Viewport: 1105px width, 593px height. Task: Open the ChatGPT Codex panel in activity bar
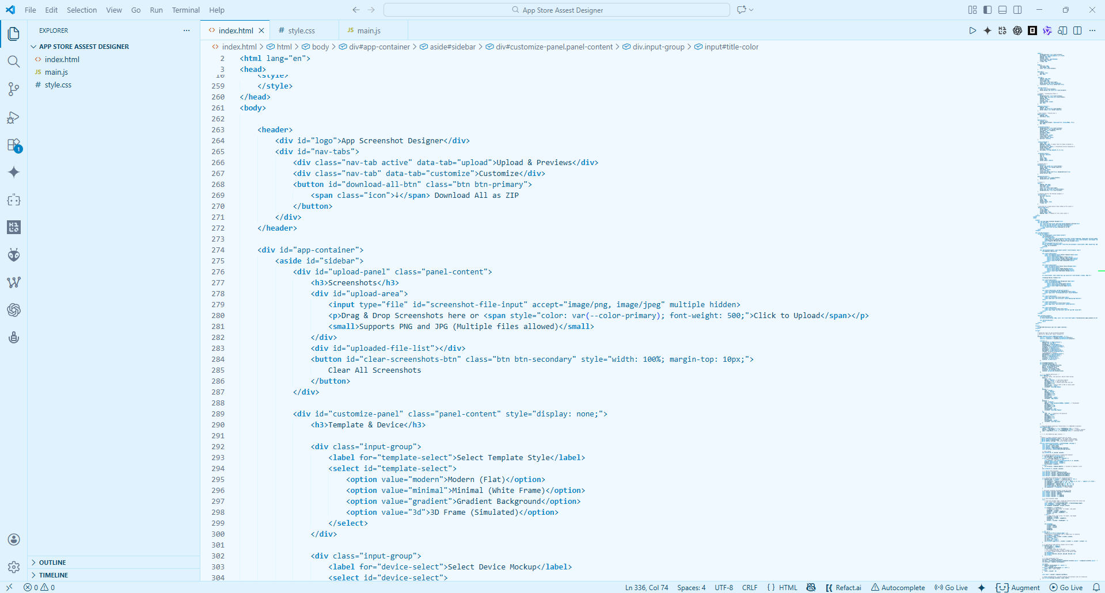coord(14,310)
